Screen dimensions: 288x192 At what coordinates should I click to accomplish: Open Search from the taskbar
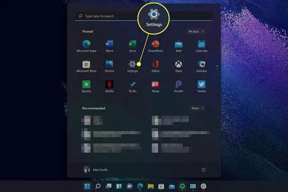pyautogui.click(x=98, y=186)
